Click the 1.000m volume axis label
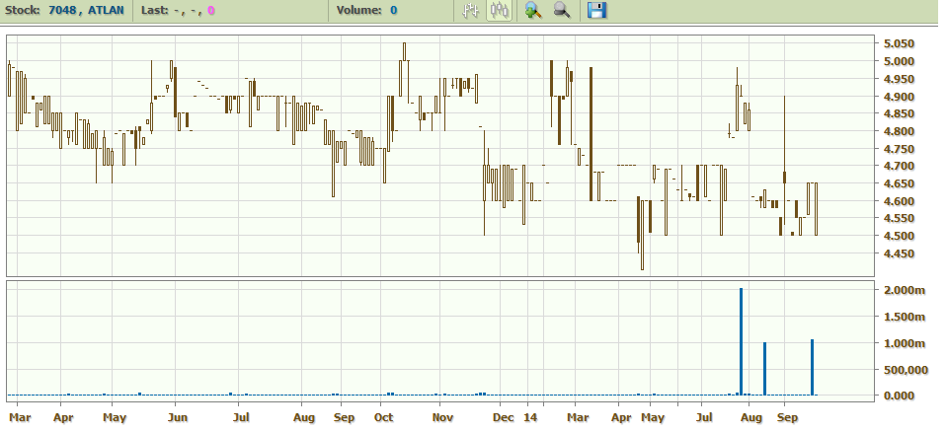 (904, 343)
